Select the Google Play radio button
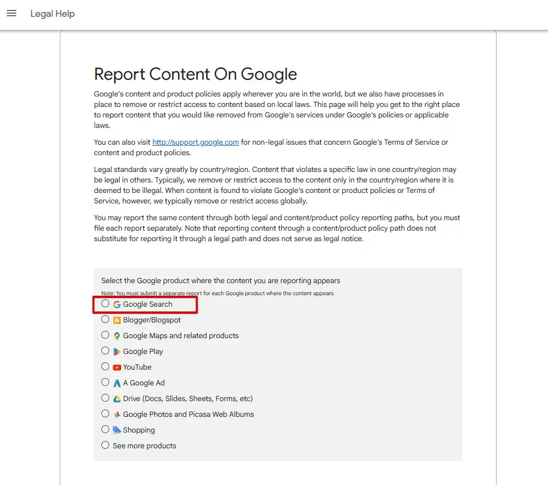The image size is (548, 485). (105, 351)
